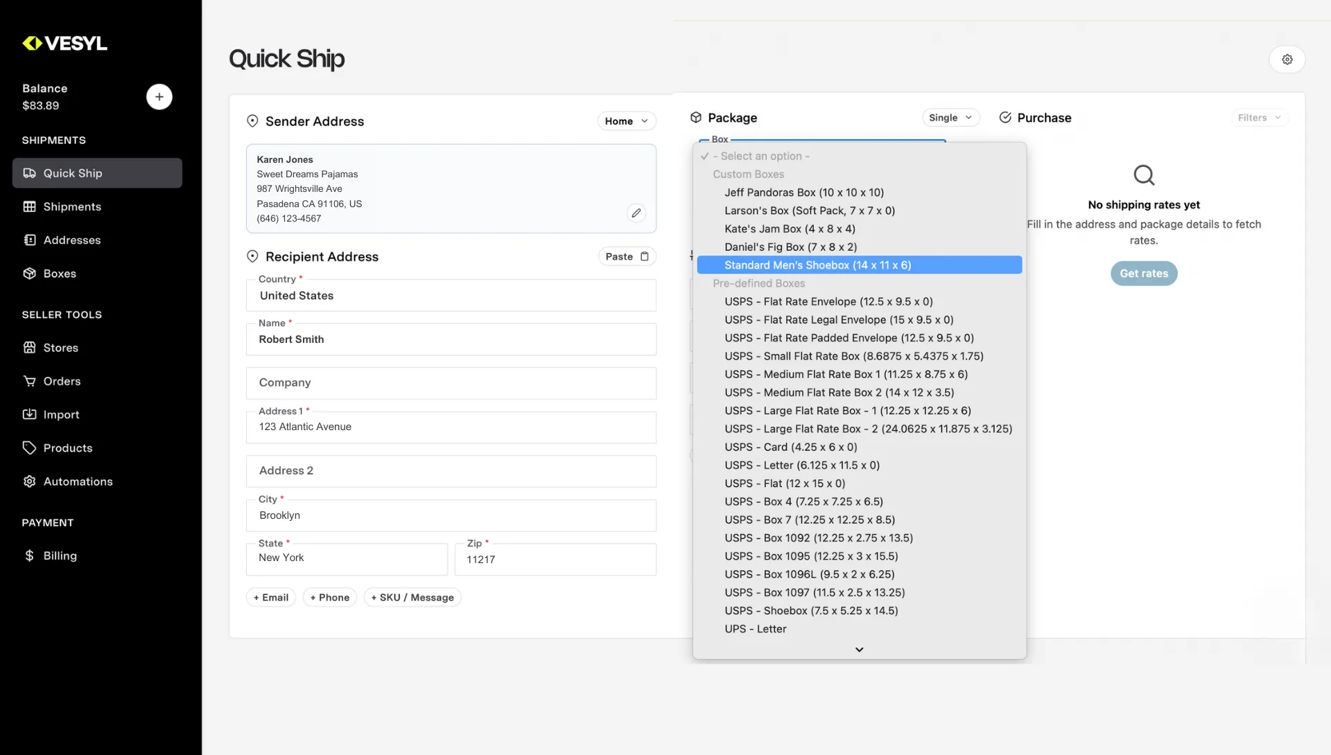Click the magnifier icon above No shipping rates

[1144, 175]
